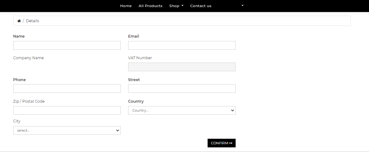Go to the All Products page
Screen dimensions: 369x152
tap(150, 6)
